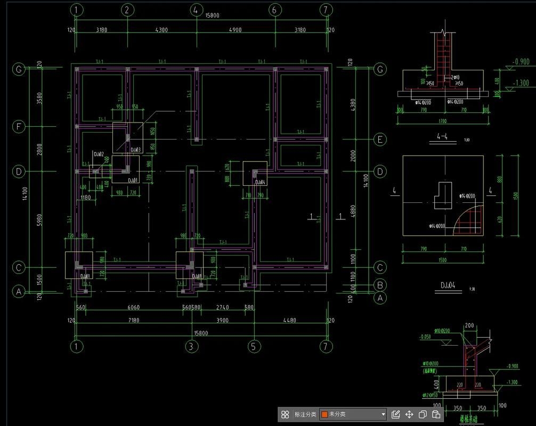Select the move (four-arrow) tool icon
The width and height of the screenshot is (536, 426).
(409, 414)
